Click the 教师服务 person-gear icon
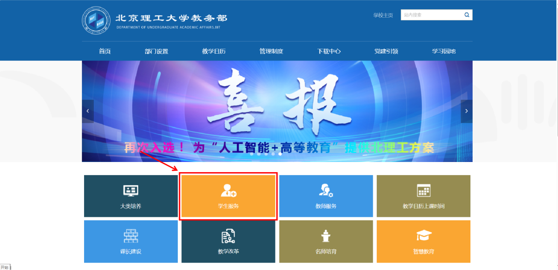The width and height of the screenshot is (558, 270). coord(326,191)
